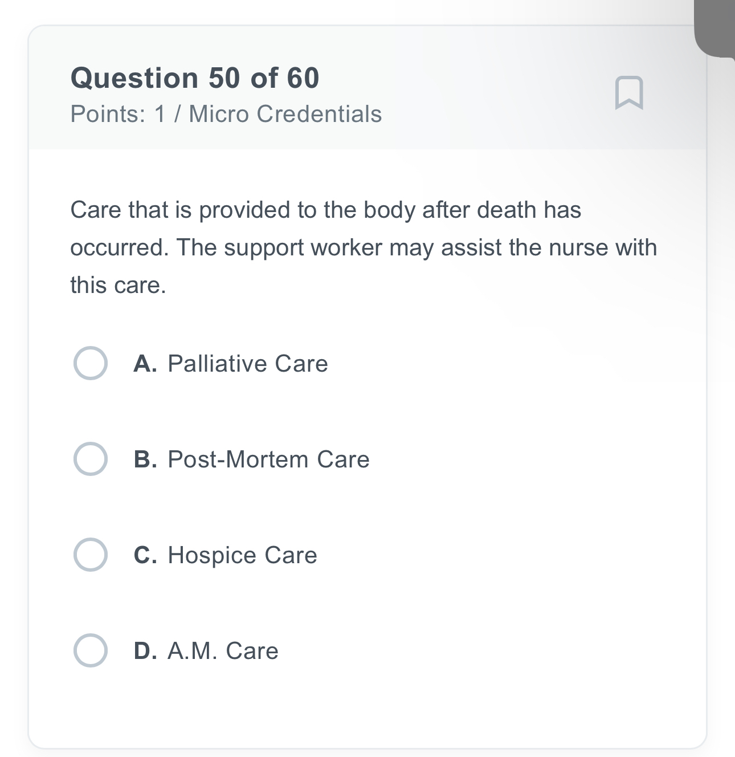Image resolution: width=735 pixels, height=757 pixels.
Task: Click the 'this care.' line of the question
Action: (x=118, y=286)
